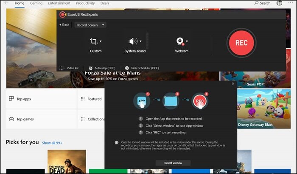Viewport: 297px width, 174px height.
Task: Open the Disney Getaway Blast tile
Action: click(x=264, y=109)
